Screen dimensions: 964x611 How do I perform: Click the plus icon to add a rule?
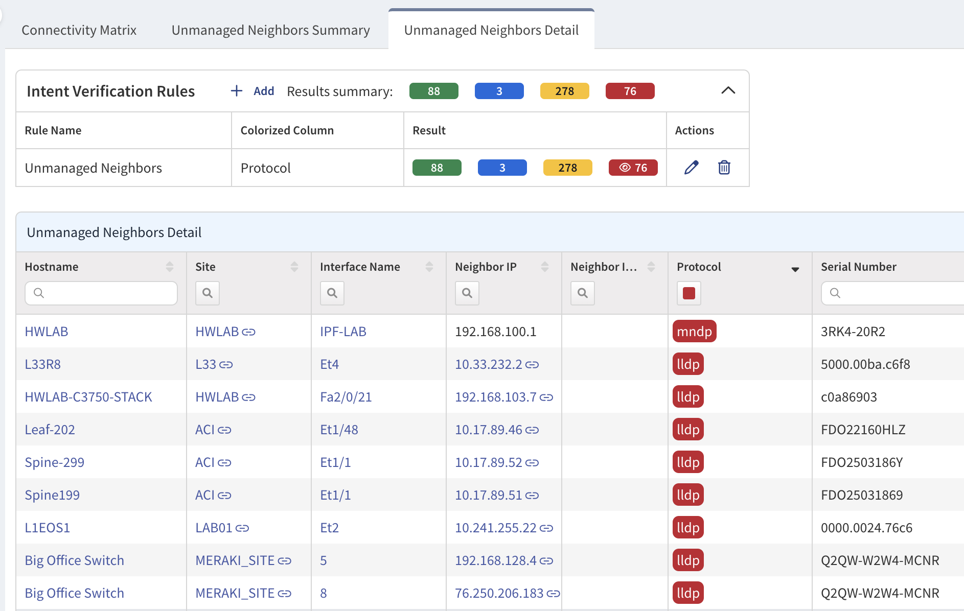pos(236,91)
